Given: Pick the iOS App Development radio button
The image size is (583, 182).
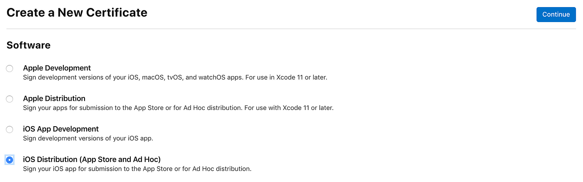Looking at the screenshot, I should 10,129.
